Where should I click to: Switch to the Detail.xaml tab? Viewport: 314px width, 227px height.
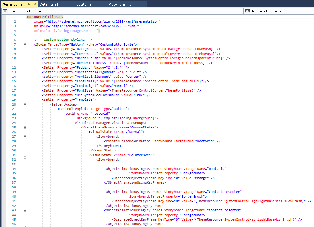click(x=49, y=4)
